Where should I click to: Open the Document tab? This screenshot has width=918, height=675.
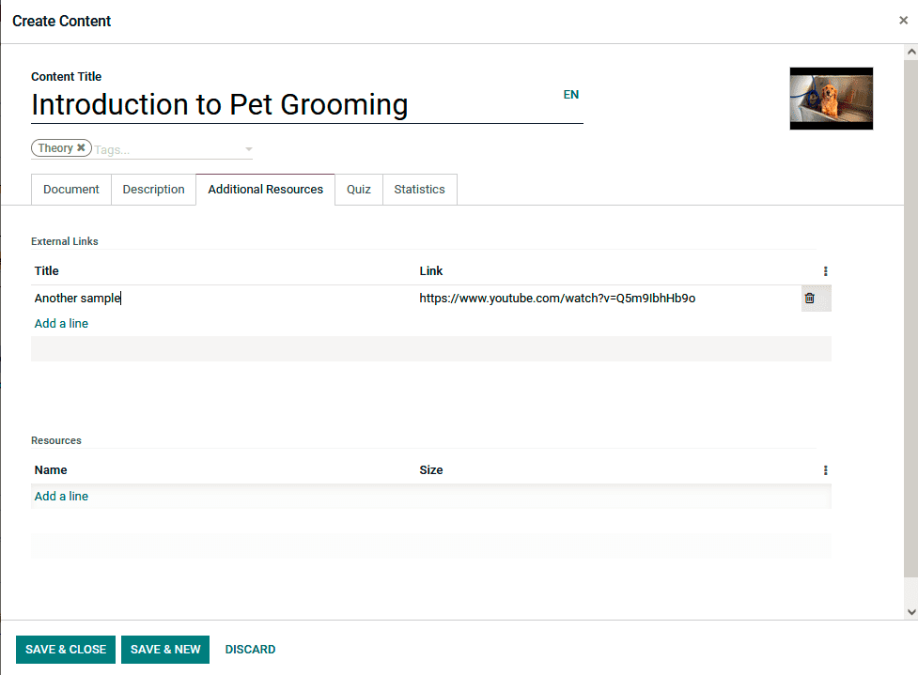[x=71, y=190]
